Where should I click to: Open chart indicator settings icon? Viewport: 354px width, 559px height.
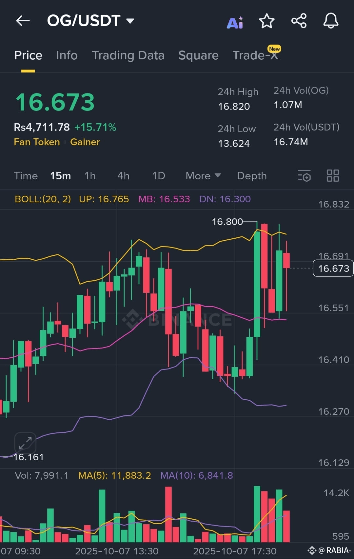pos(304,176)
